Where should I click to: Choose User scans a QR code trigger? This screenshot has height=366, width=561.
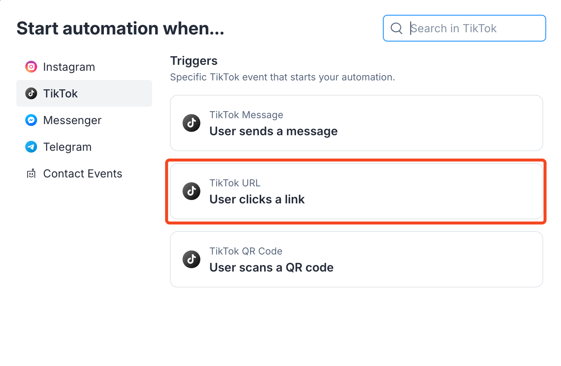click(x=357, y=259)
